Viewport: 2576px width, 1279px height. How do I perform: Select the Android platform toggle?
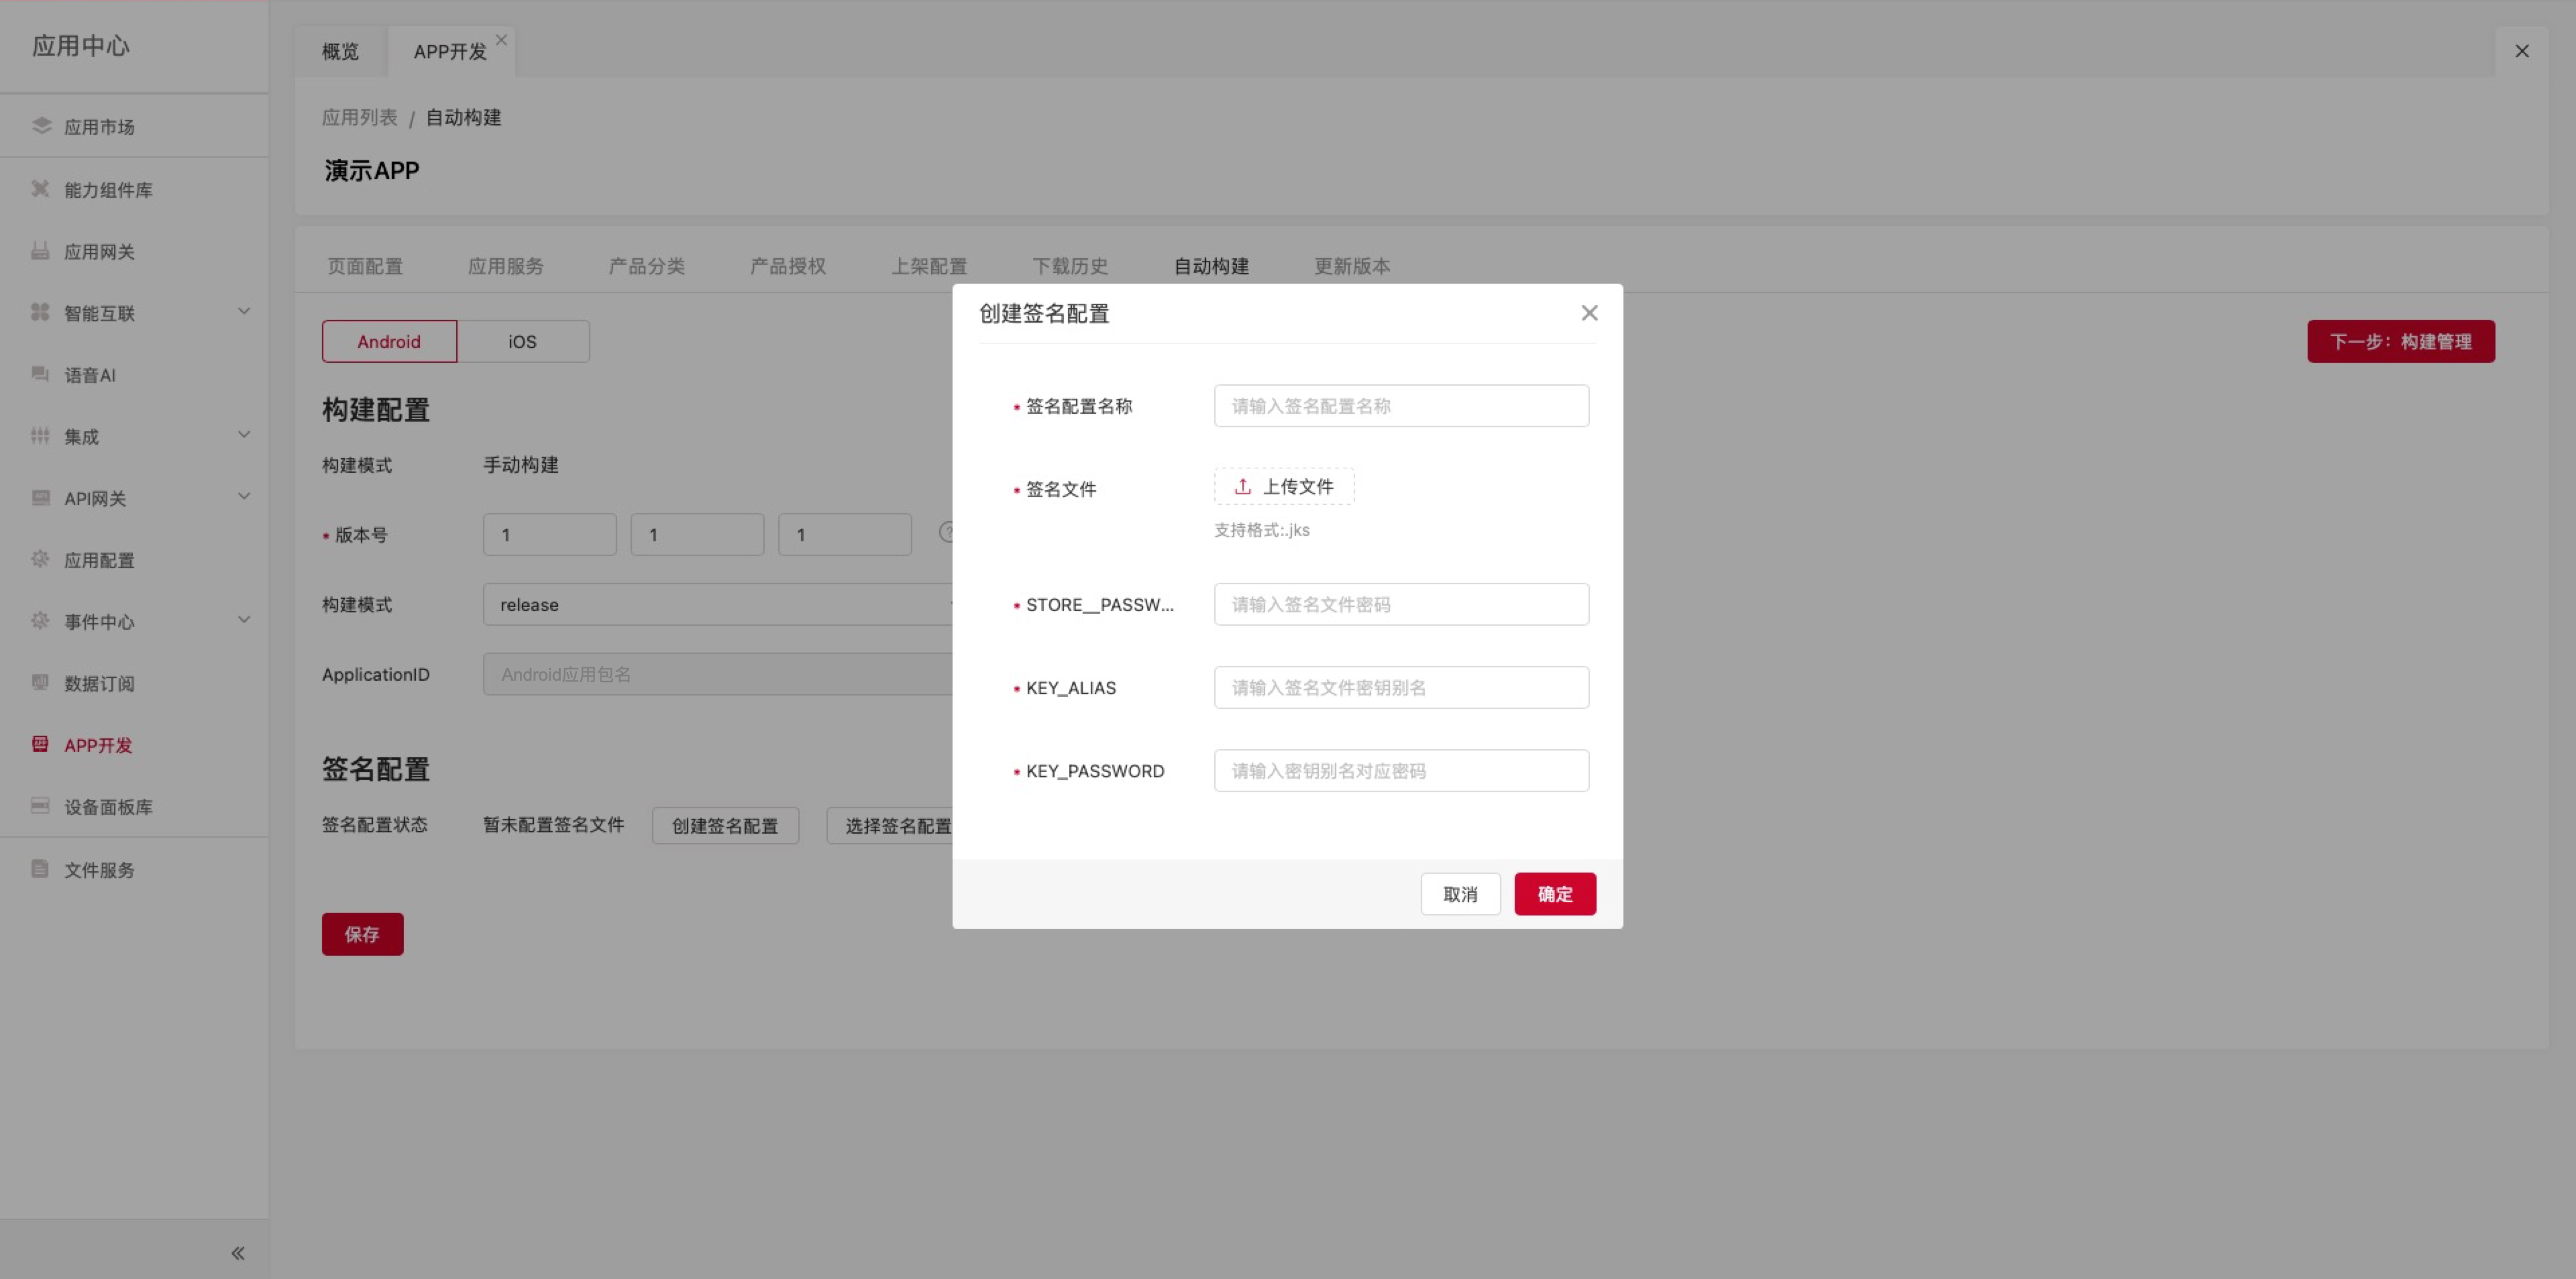(389, 342)
